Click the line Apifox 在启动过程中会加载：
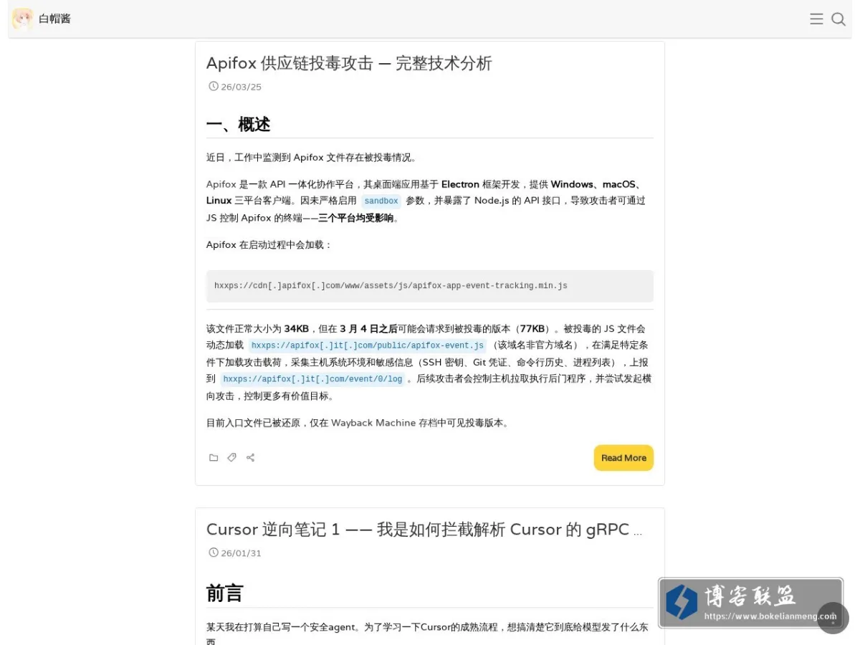The width and height of the screenshot is (860, 645). pos(269,245)
